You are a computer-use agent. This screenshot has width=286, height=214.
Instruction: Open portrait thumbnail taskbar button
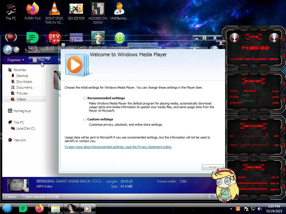pos(72,208)
